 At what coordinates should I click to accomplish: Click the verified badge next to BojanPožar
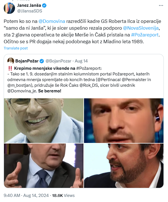tap(42, 61)
